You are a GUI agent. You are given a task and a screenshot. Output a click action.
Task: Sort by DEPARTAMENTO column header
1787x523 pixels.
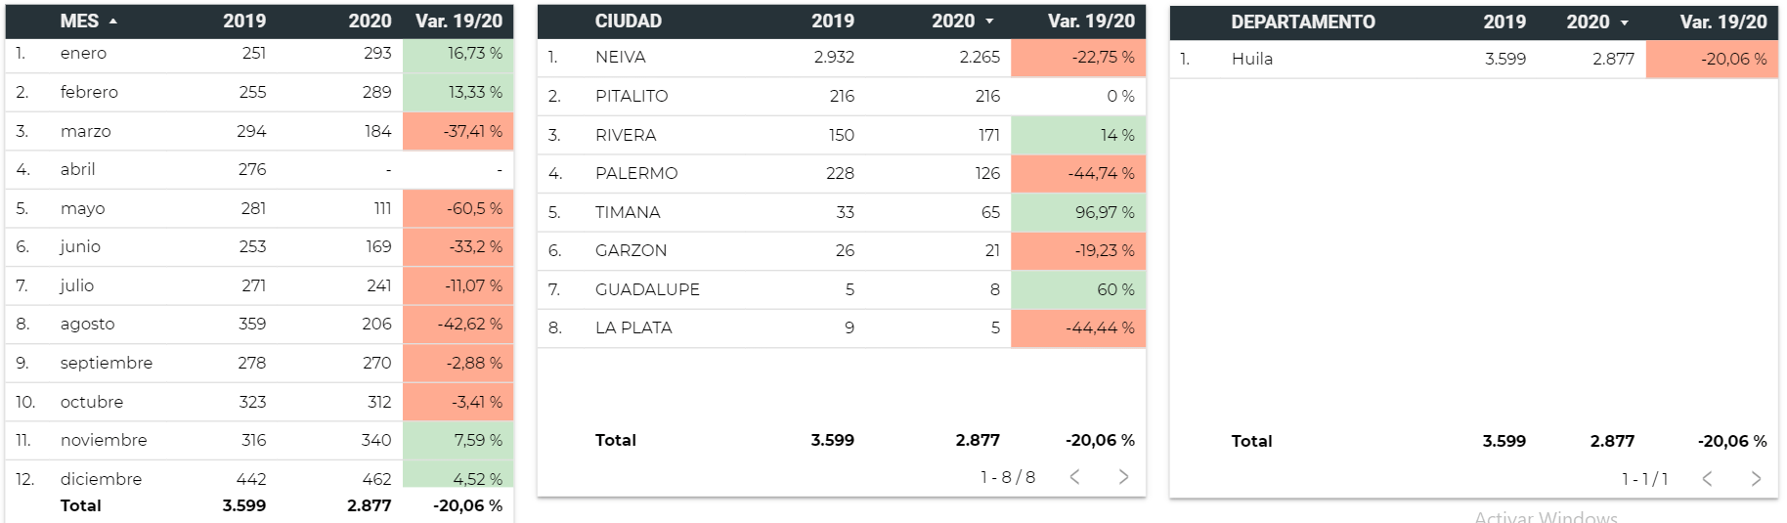pyautogui.click(x=1302, y=22)
